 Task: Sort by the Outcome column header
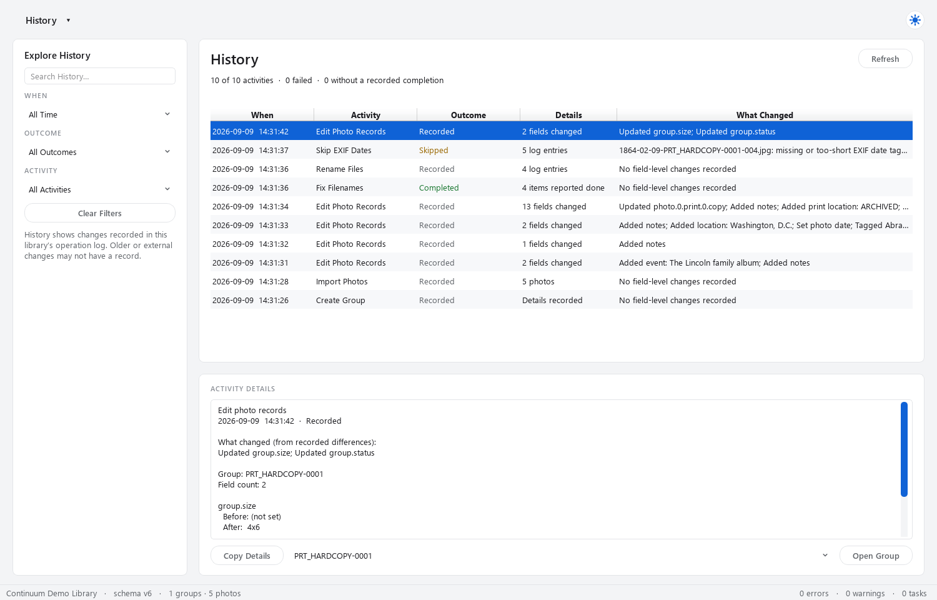[x=468, y=115]
